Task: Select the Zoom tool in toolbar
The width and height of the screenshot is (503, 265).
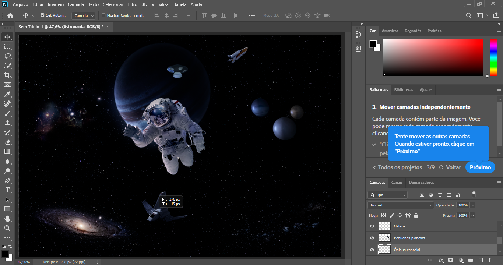Action: click(x=7, y=228)
